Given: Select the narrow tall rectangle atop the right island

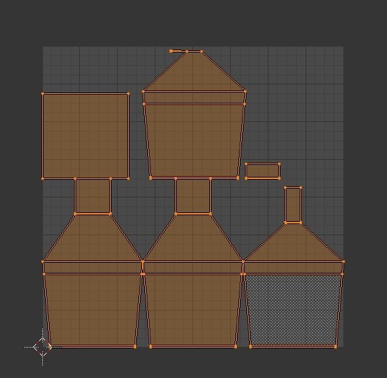Looking at the screenshot, I should pos(293,205).
